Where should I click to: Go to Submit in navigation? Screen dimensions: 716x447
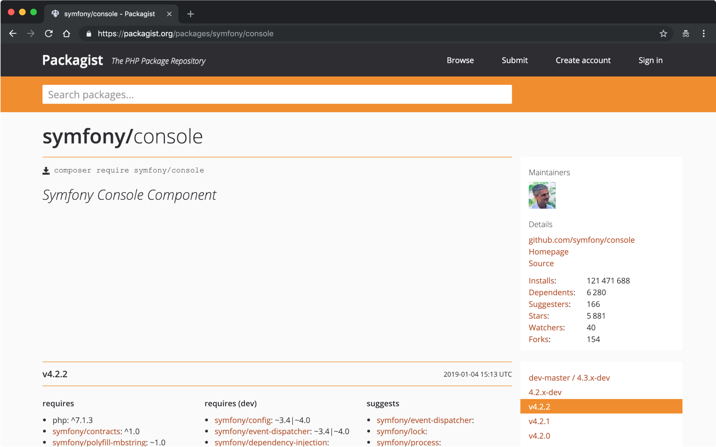(x=514, y=60)
